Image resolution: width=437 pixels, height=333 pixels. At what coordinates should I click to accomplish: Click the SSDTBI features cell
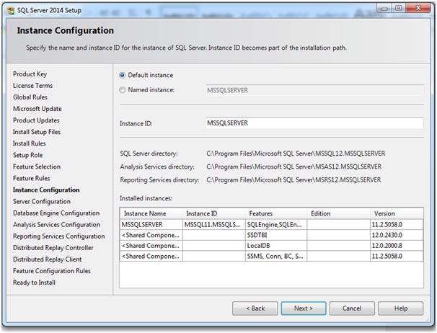point(276,235)
